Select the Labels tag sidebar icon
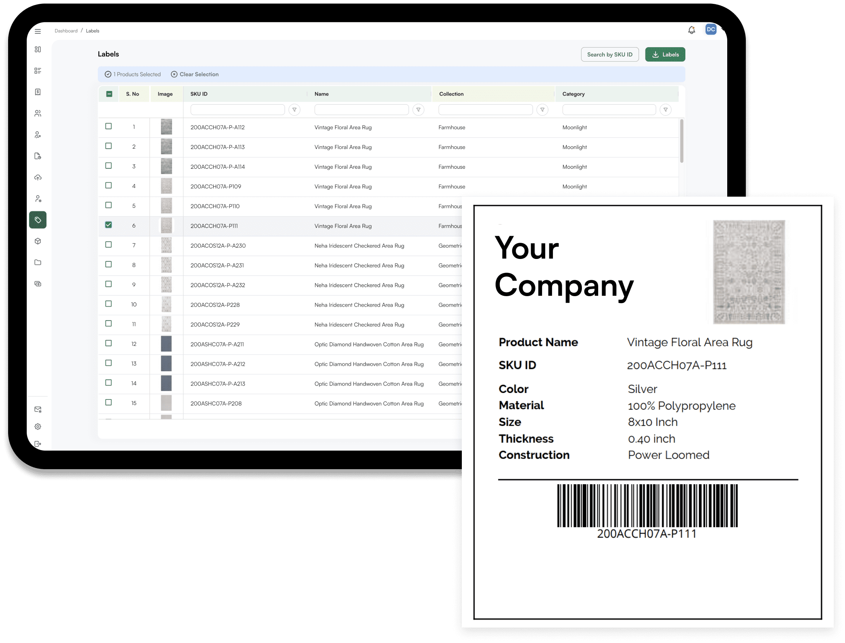Viewport: 845px width, 643px height. tap(38, 220)
